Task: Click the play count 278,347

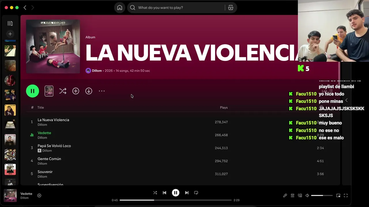Action: [221, 122]
